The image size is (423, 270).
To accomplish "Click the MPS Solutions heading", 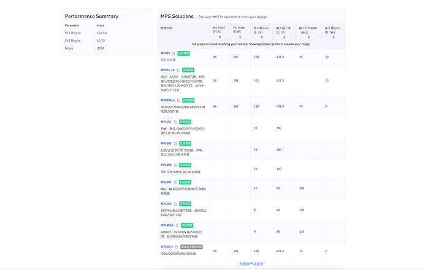I will [177, 16].
